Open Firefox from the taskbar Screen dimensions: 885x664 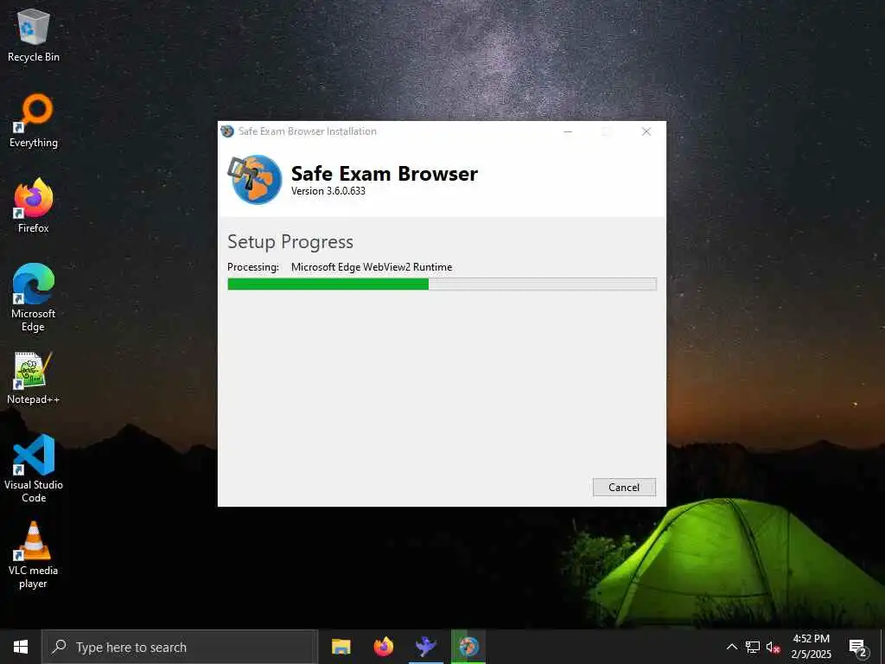coord(384,647)
